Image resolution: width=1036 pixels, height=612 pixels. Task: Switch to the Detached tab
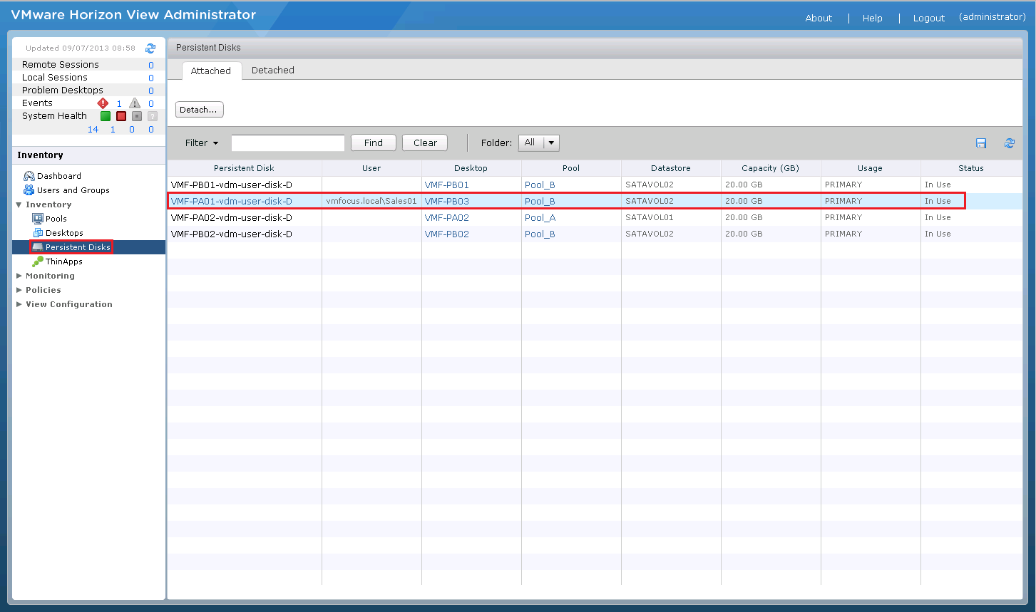[x=273, y=71]
